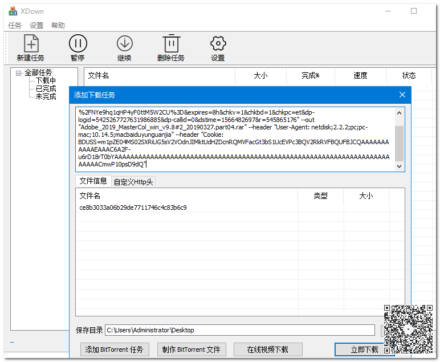Click the 速度 column header
440x362 pixels.
click(x=360, y=75)
